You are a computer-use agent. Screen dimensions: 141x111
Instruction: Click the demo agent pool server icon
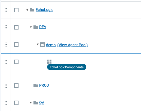(42, 45)
